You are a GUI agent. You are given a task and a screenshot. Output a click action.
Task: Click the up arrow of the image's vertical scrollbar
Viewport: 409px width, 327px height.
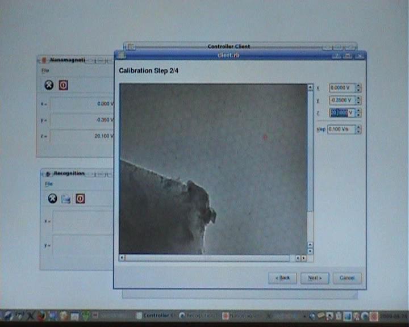[310, 87]
